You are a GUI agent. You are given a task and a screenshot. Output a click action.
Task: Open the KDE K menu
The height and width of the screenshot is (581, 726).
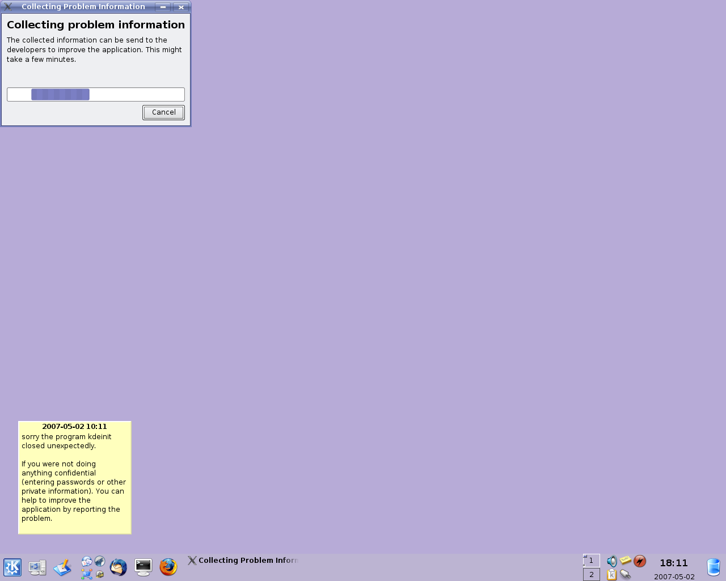tap(12, 567)
